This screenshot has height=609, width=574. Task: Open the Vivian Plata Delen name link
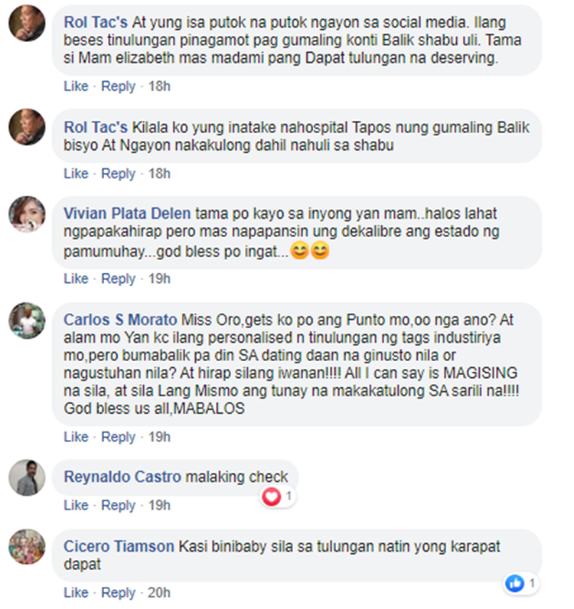(127, 213)
